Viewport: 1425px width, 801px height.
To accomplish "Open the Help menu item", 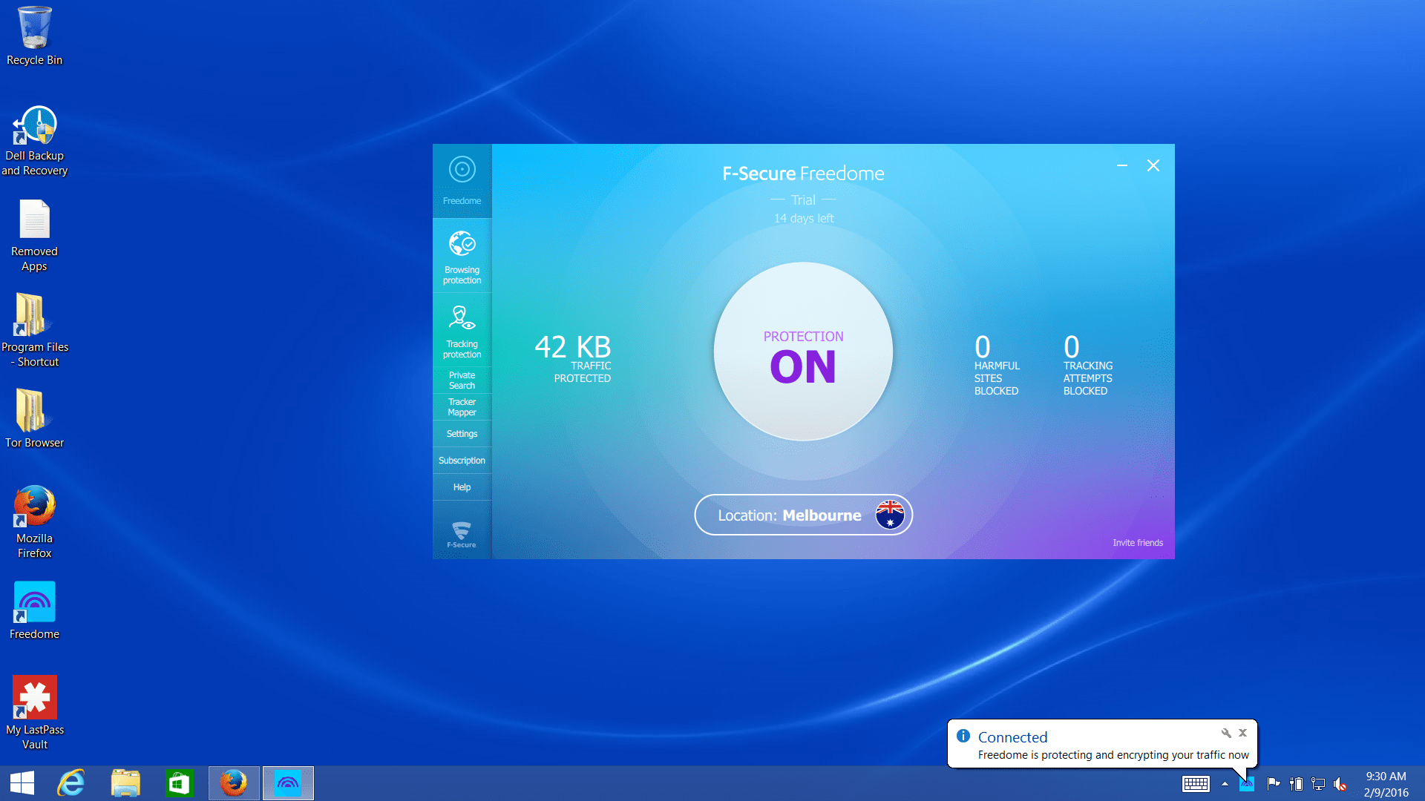I will (462, 487).
